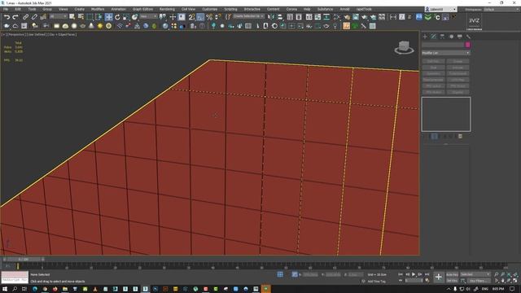Open Corona toolbar 'C' icon
This screenshot has height=293, width=521.
(x=437, y=17)
